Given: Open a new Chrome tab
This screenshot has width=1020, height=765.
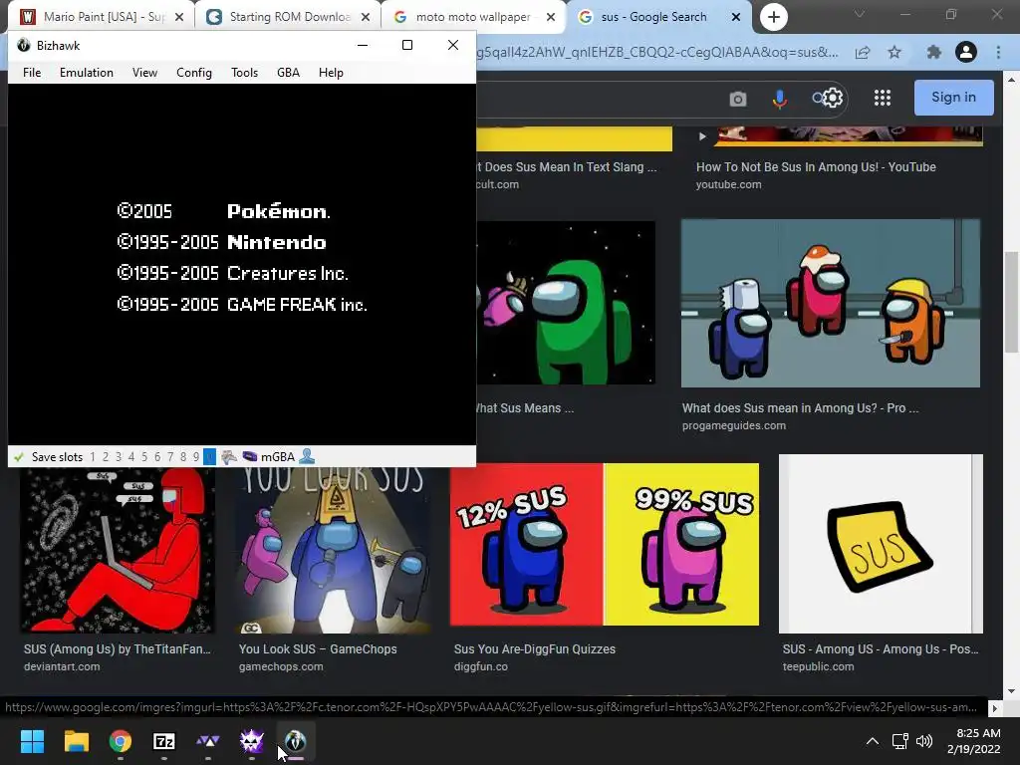Looking at the screenshot, I should click(773, 17).
